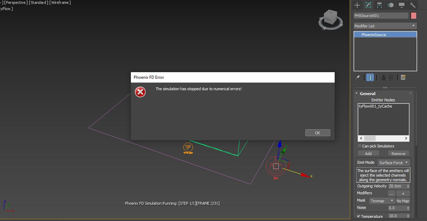Collapse the General rollout
Screen dimensions: 427x221
coord(367,94)
